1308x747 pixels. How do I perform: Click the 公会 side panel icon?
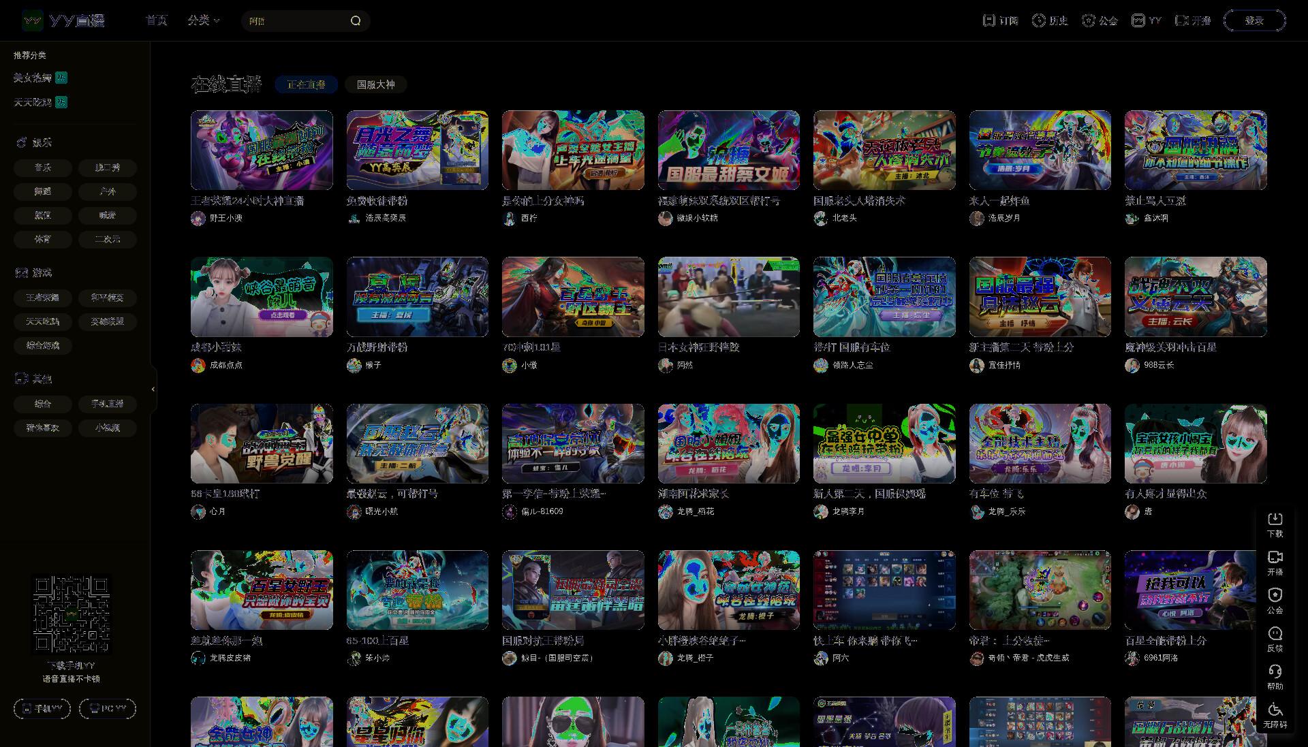coord(1275,595)
